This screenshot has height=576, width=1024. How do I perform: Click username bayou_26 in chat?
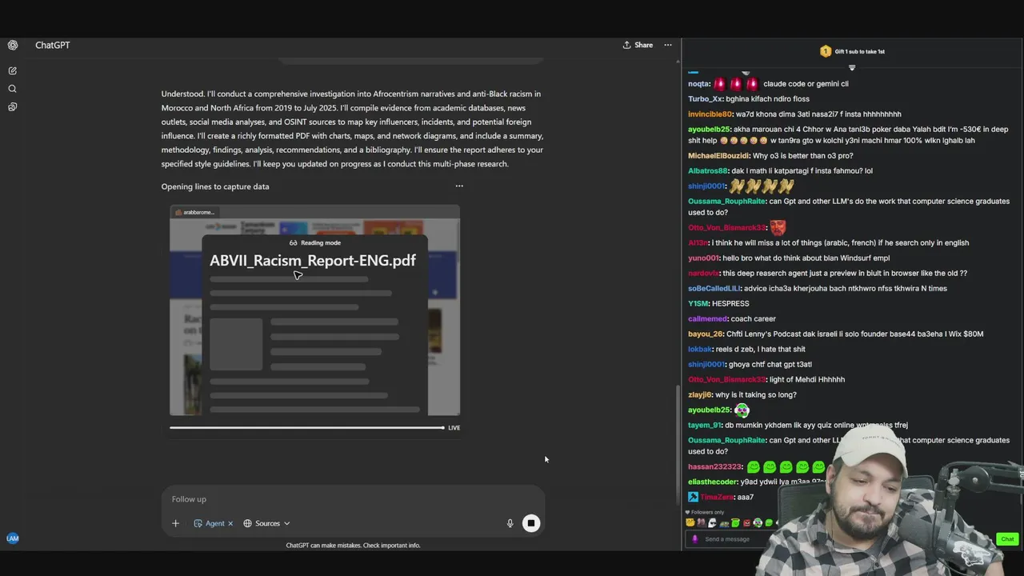705,334
